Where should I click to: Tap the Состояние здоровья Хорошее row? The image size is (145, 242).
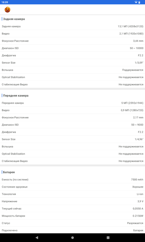(72, 187)
